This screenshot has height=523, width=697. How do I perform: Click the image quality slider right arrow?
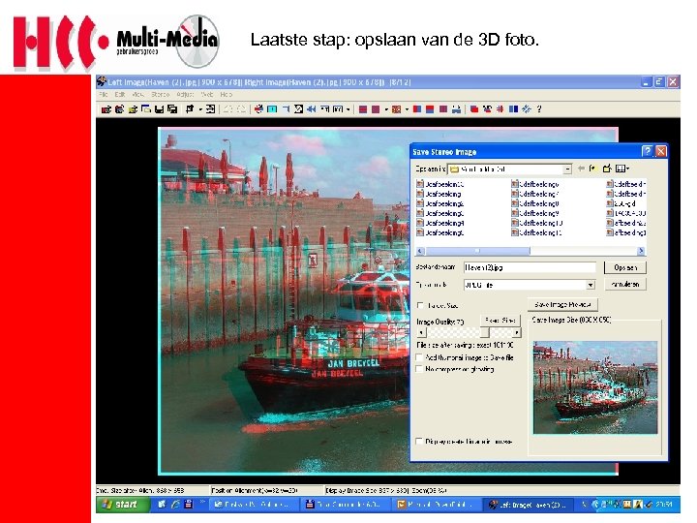pyautogui.click(x=517, y=332)
